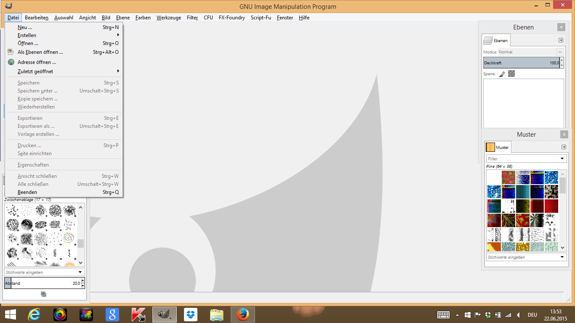Click the Abstand spacing slider
Viewport: 575px width, 323px height.
click(42, 283)
